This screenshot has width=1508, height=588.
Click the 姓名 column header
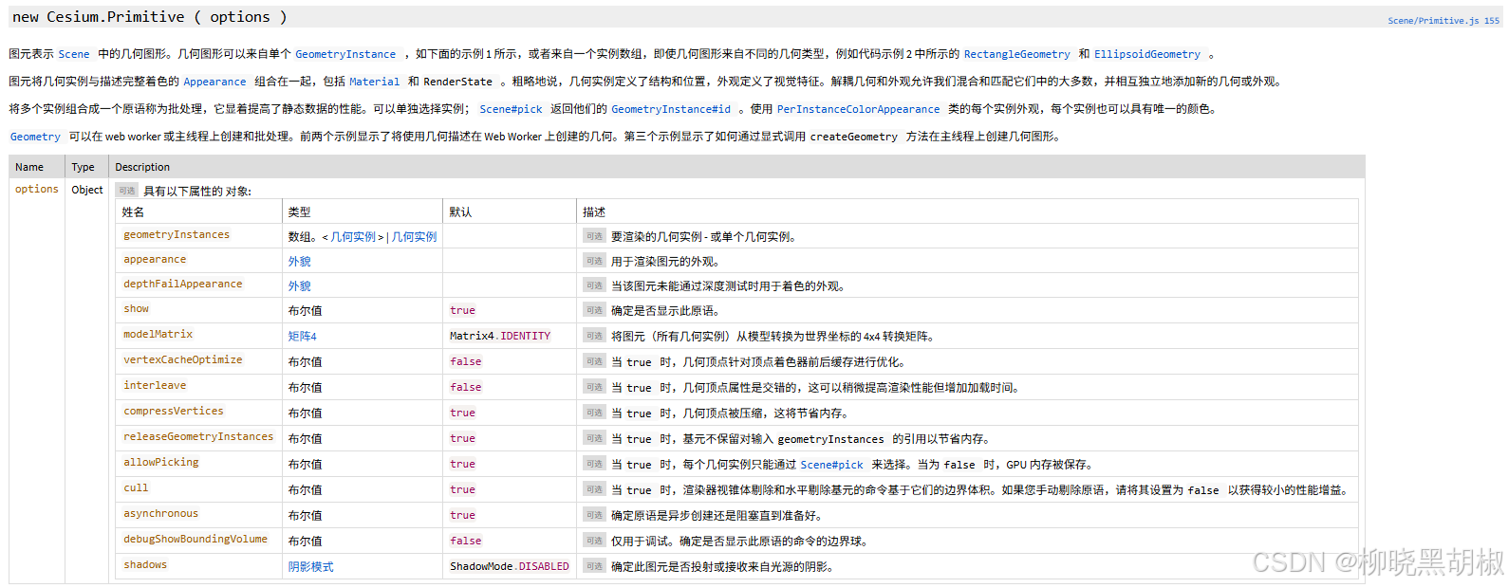pyautogui.click(x=134, y=211)
